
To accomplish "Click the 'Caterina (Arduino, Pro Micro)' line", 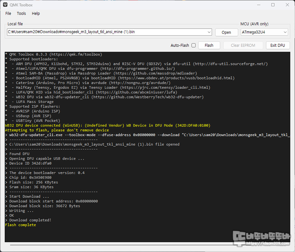I will pyautogui.click(x=88, y=83).
